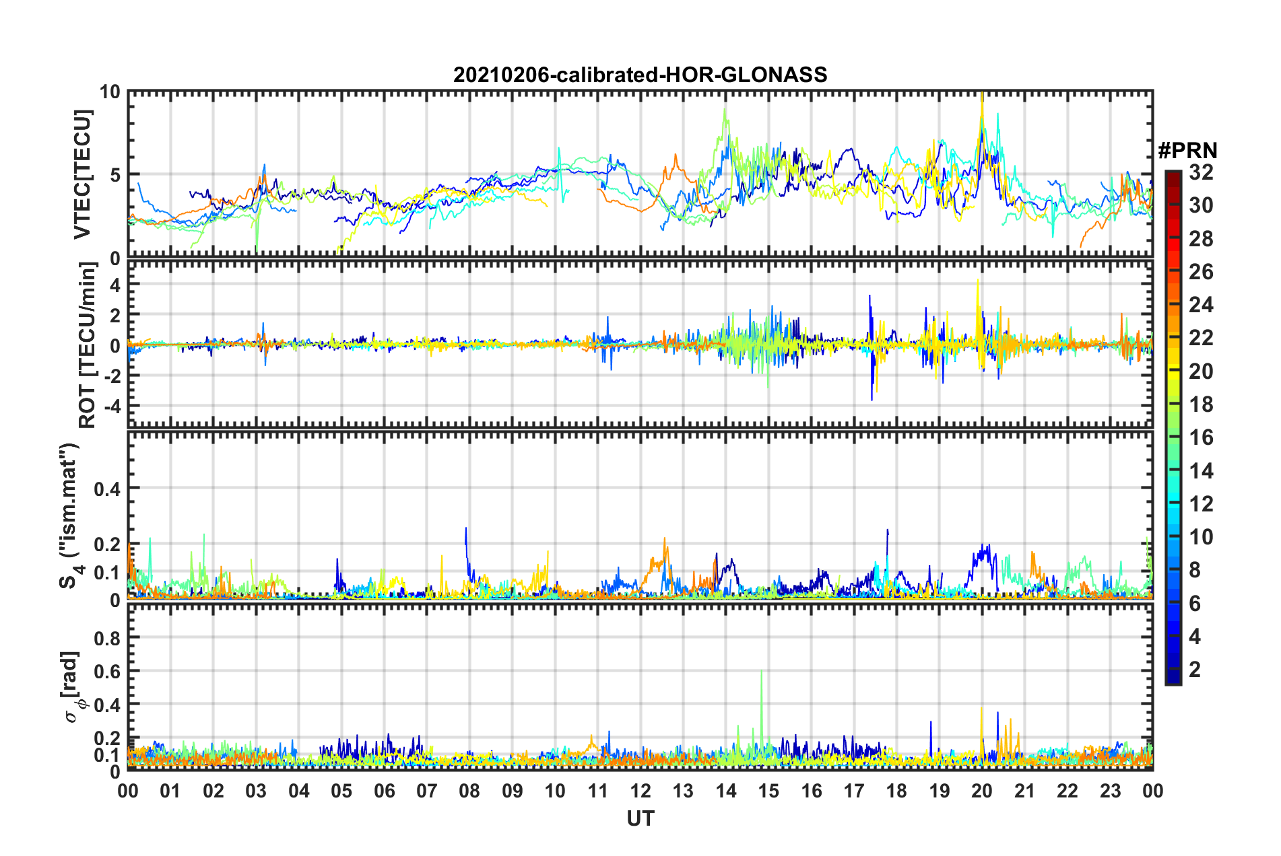Viewport: 1281px width, 856px height.
Task: Click the sigma phi [rad] axis label
Action: (x=72, y=686)
